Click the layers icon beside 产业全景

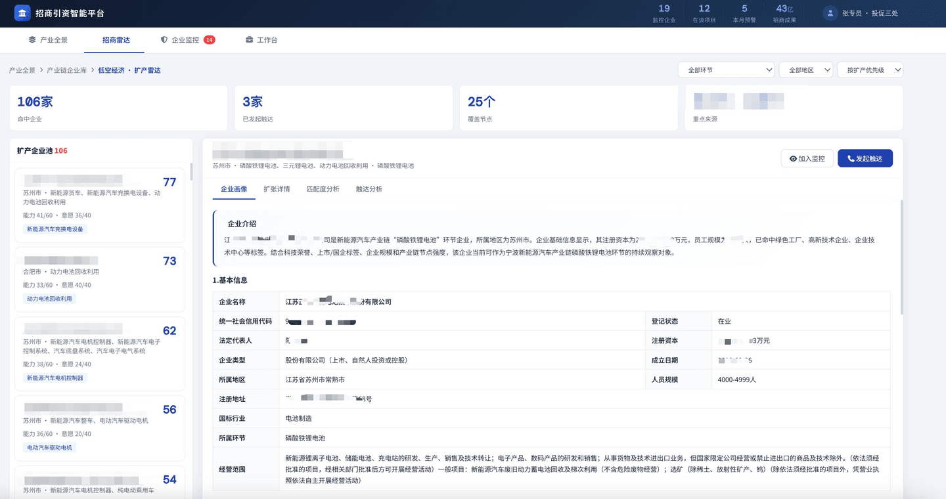32,40
